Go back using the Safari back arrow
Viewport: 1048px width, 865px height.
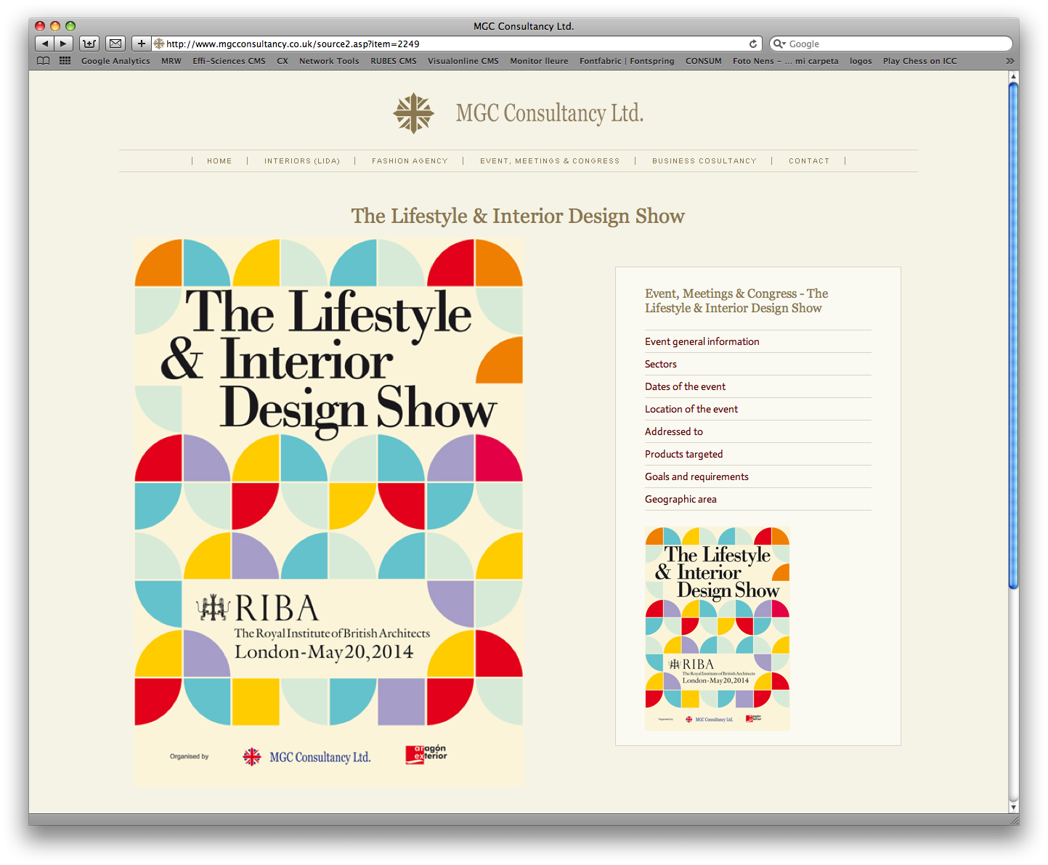(x=45, y=44)
